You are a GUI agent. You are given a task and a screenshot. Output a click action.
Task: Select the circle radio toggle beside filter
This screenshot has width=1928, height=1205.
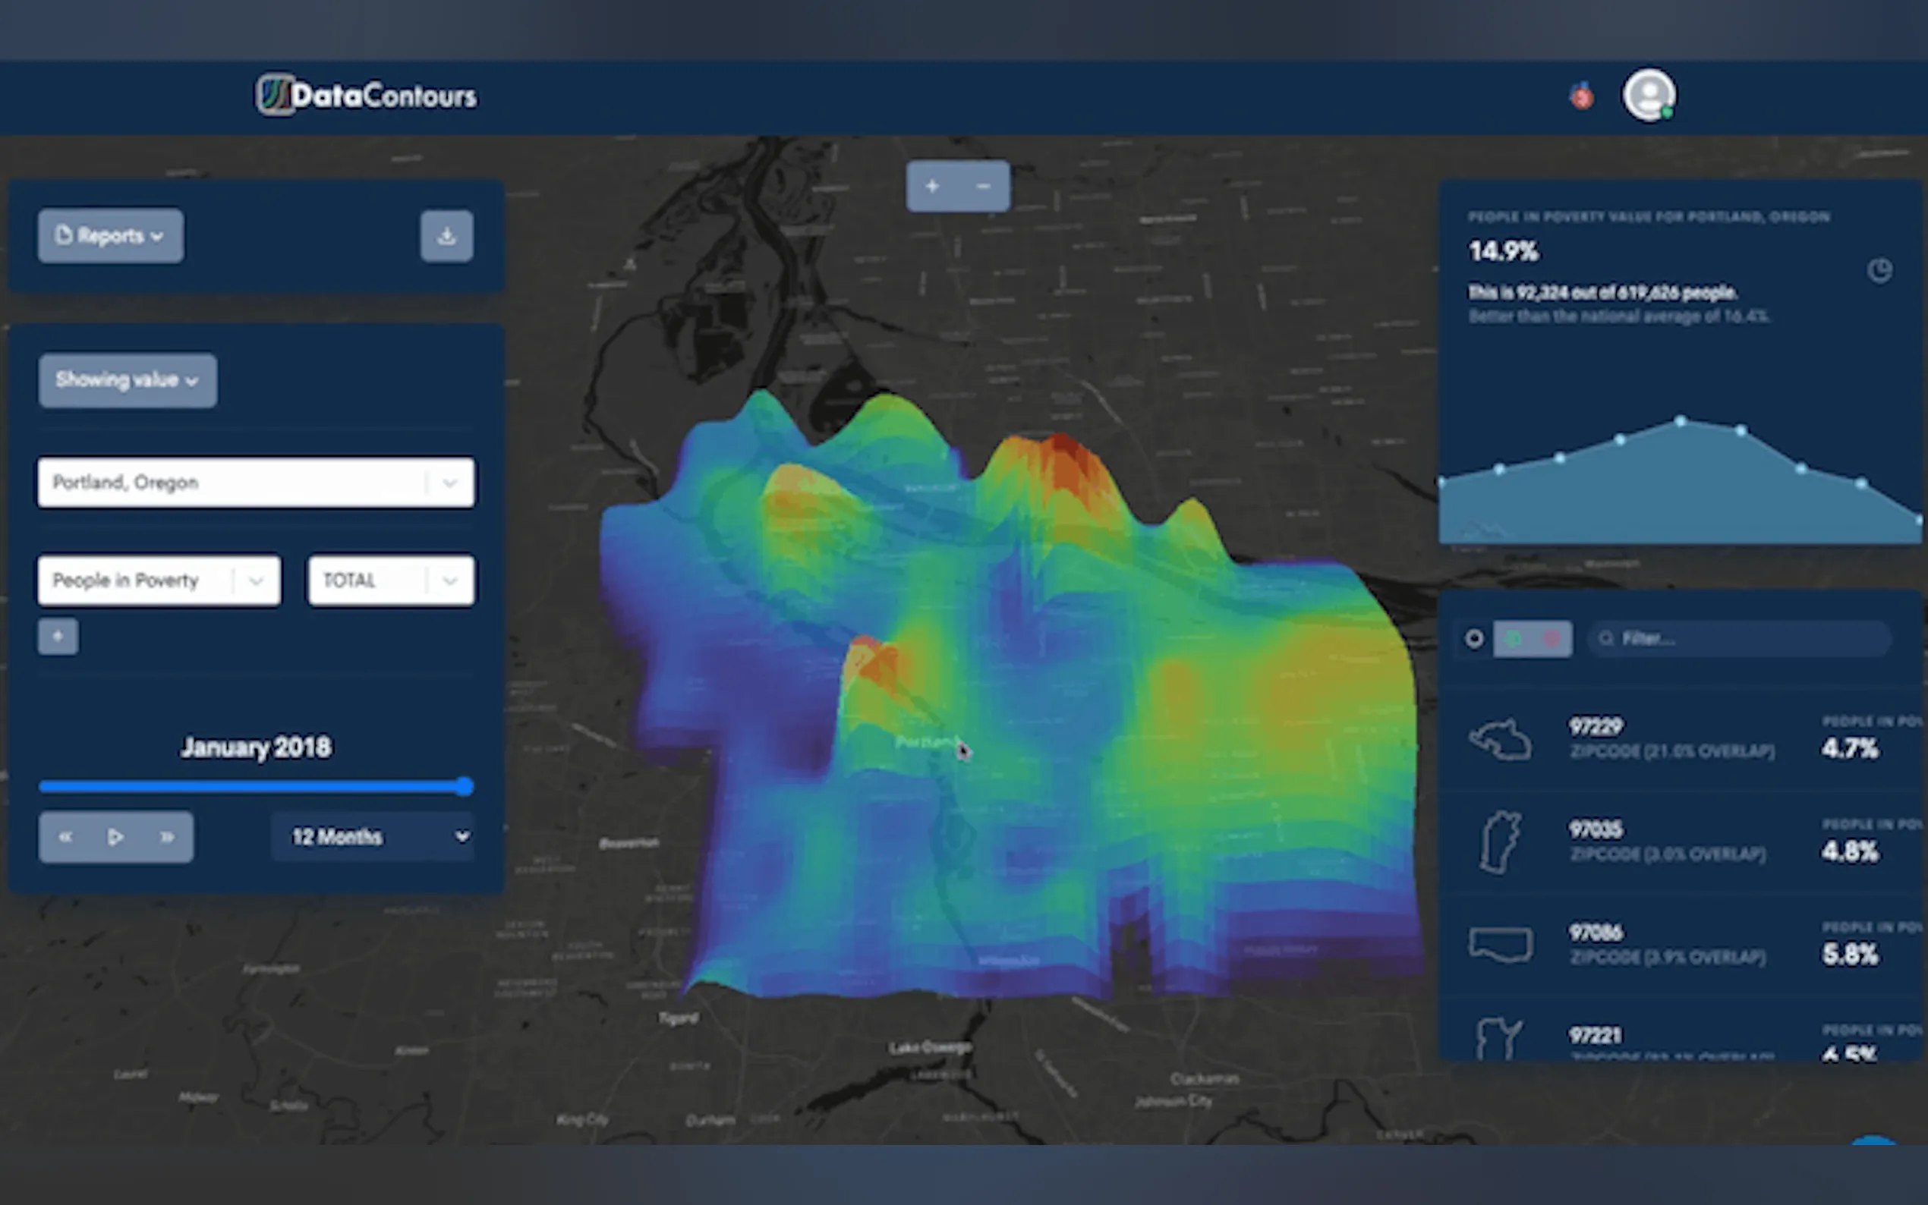(1473, 638)
